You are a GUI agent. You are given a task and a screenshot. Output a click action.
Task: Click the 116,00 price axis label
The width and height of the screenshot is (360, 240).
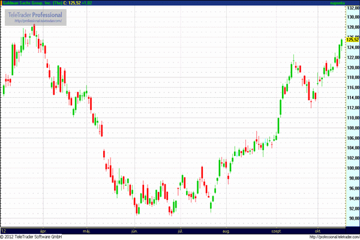tap(353, 88)
